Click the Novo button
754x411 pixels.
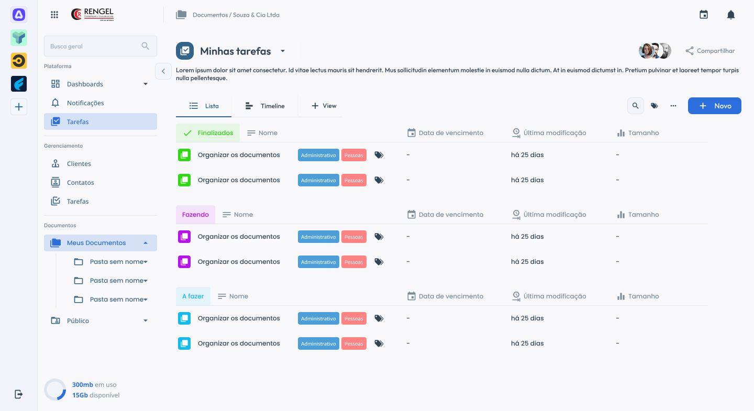pyautogui.click(x=714, y=106)
